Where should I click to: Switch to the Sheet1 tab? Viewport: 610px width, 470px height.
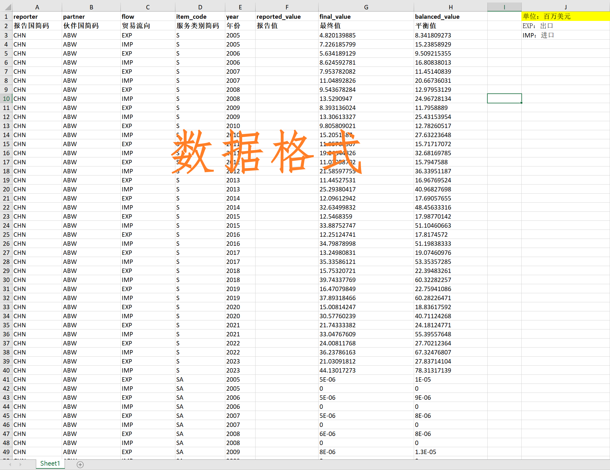click(x=50, y=463)
